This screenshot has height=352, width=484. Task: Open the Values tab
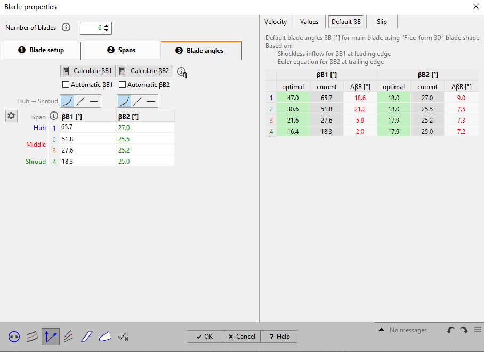point(309,22)
